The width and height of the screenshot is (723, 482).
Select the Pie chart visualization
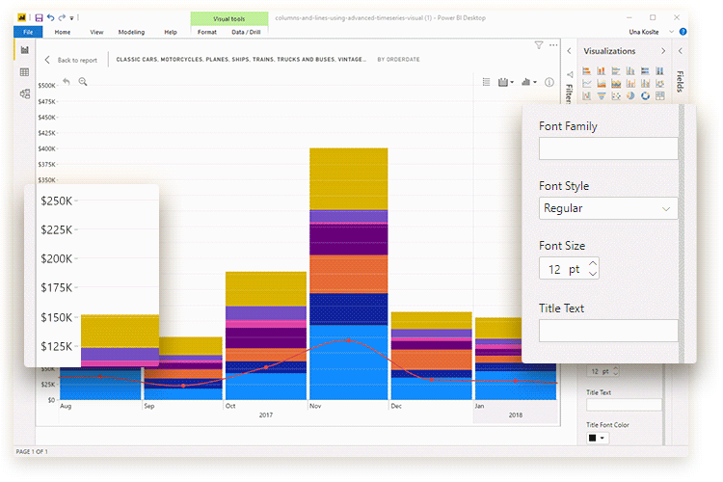click(x=630, y=95)
